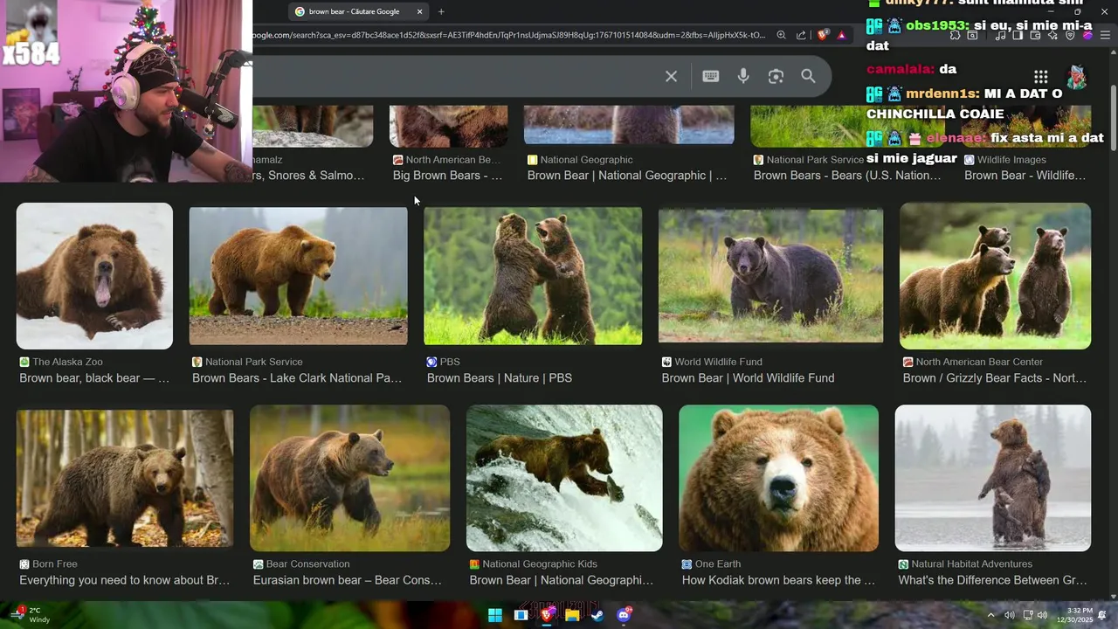The image size is (1118, 629).
Task: Open Brave Rewards triangle icon
Action: click(841, 35)
